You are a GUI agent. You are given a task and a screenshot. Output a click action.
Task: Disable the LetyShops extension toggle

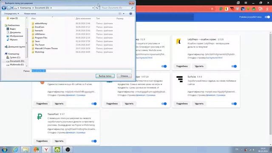click(234, 66)
